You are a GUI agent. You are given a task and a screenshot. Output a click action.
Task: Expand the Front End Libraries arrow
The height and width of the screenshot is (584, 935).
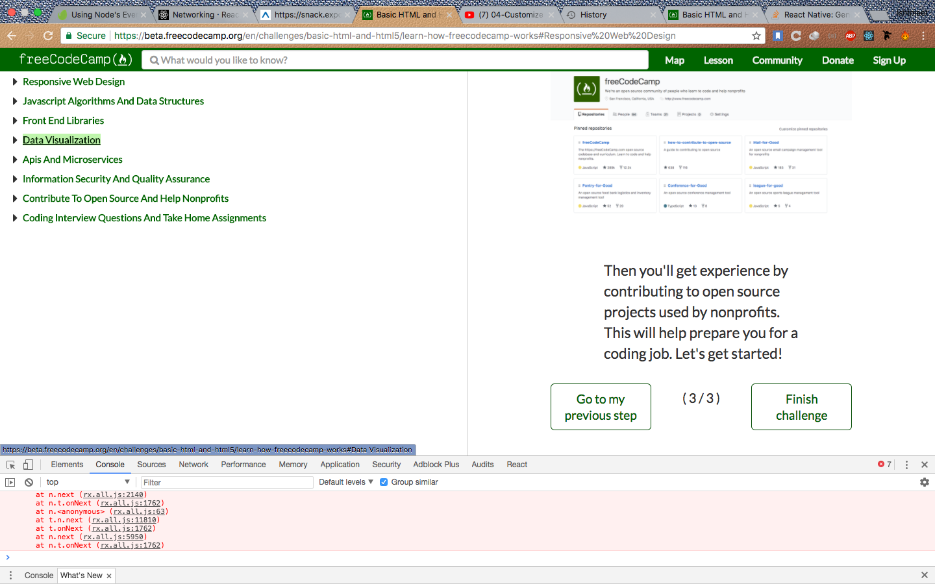point(15,121)
